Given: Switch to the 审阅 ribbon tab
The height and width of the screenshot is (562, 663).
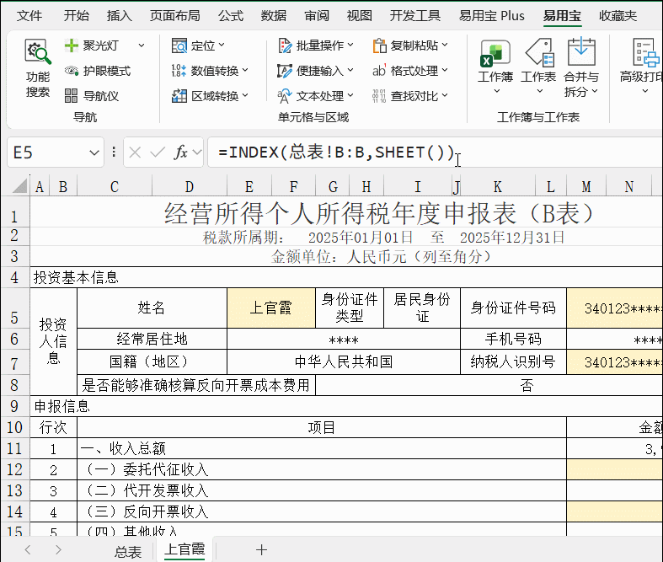Looking at the screenshot, I should [x=317, y=16].
